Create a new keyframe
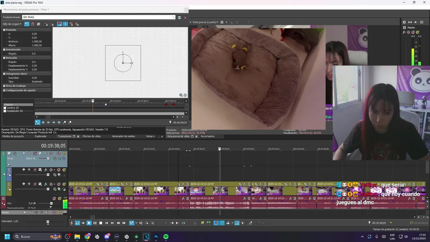430x242 pixels. pyautogui.click(x=64, y=122)
